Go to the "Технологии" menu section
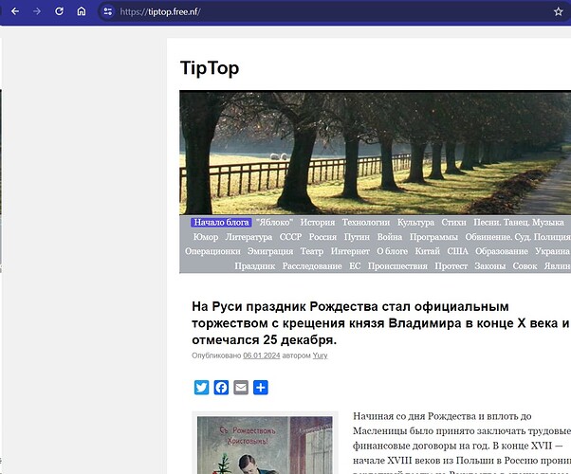This screenshot has width=571, height=474. point(366,223)
